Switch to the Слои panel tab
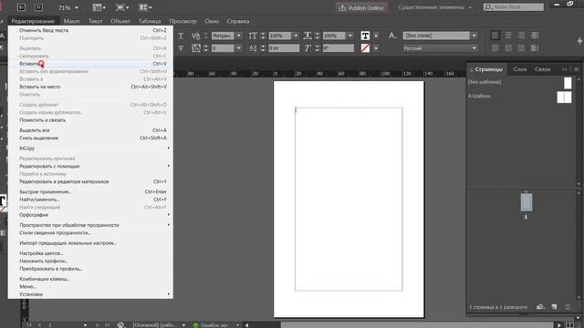 (x=519, y=69)
